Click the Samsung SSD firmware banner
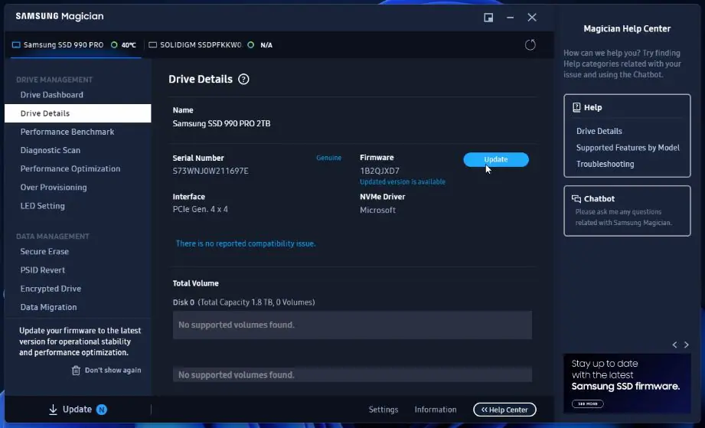 [x=627, y=384]
